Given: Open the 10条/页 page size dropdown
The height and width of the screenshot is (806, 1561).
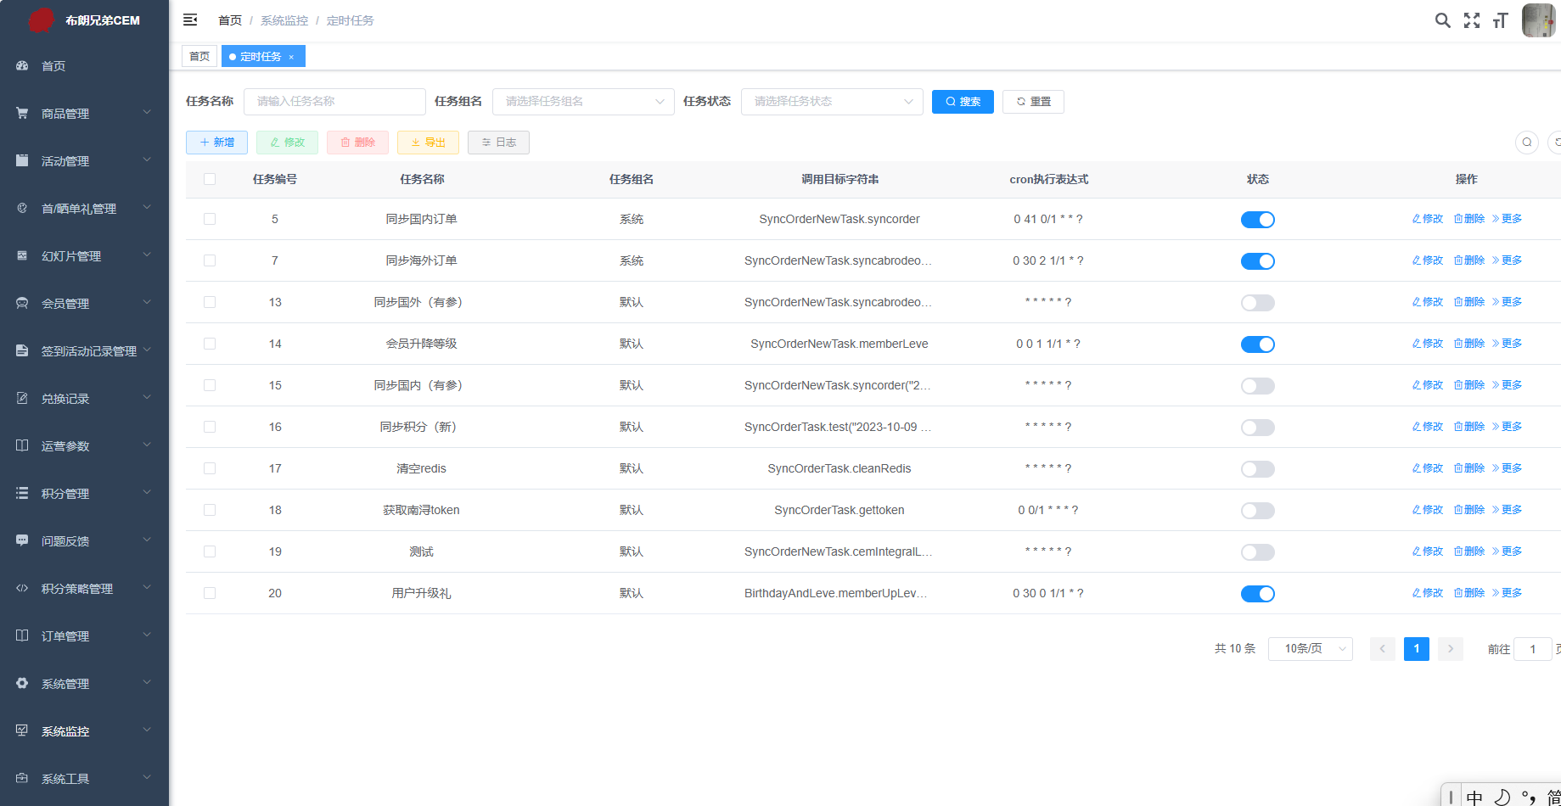Looking at the screenshot, I should coord(1310,649).
